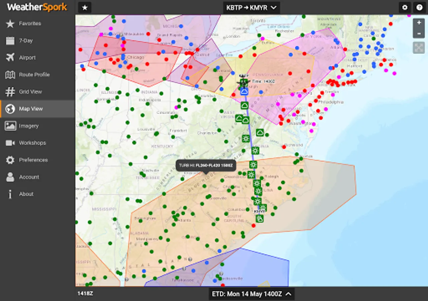The image size is (428, 301).
Task: Click the blue cloud icon at departure
Action: click(244, 91)
